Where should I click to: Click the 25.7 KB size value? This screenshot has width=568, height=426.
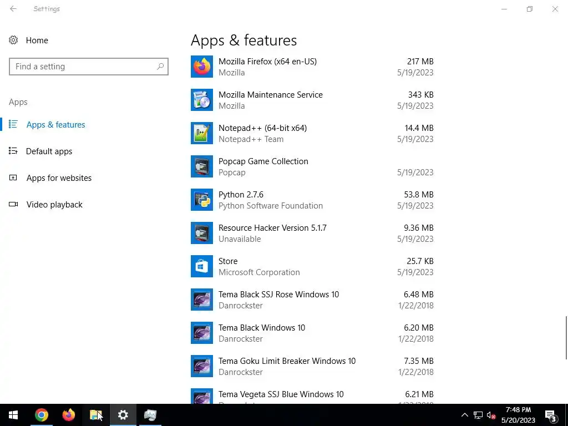pos(420,262)
